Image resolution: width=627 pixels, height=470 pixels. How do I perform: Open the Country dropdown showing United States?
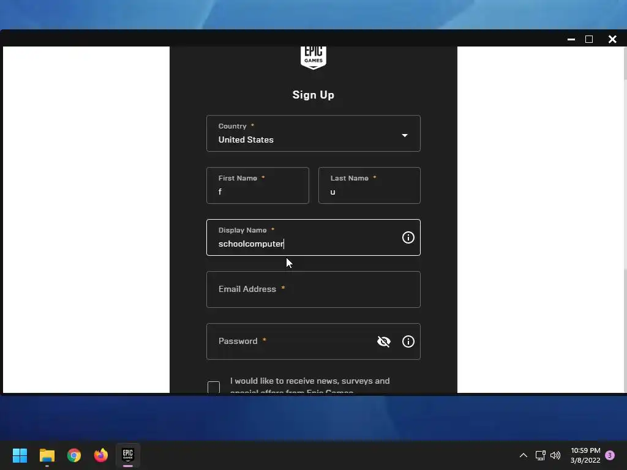point(313,133)
